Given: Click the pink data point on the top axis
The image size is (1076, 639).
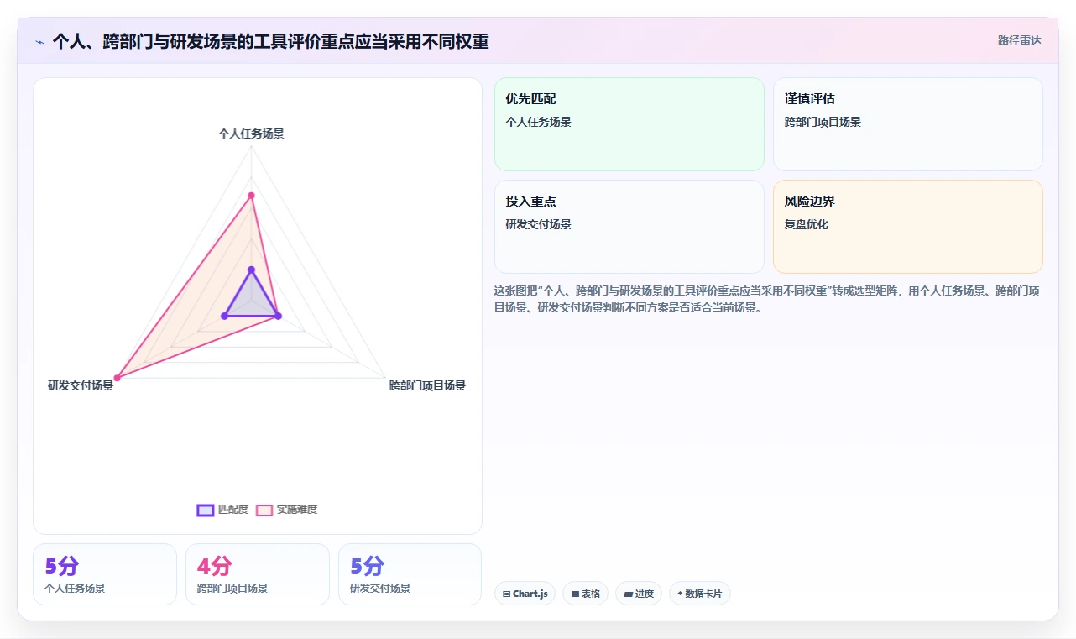Looking at the screenshot, I should 251,196.
